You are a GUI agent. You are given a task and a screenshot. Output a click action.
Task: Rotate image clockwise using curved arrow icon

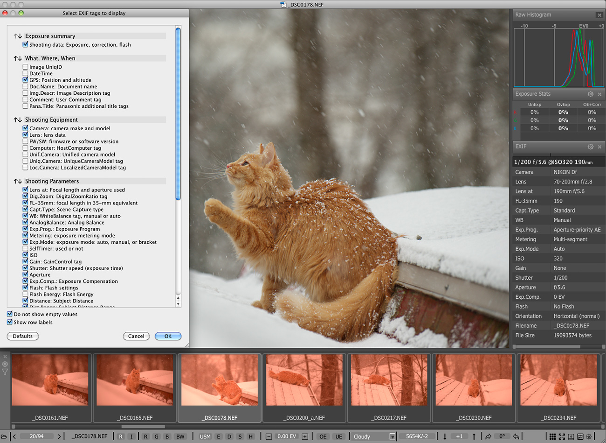[x=488, y=436]
